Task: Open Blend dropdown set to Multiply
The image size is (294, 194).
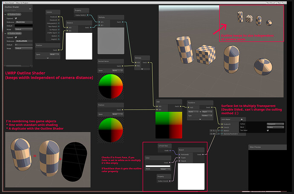Action: coord(275,127)
